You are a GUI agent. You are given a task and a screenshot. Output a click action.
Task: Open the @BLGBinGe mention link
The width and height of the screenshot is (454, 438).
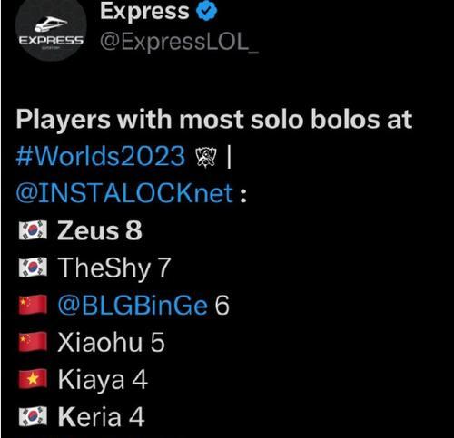click(133, 305)
